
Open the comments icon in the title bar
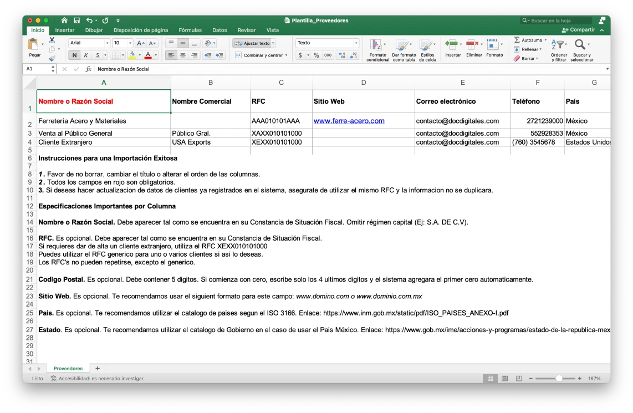tap(602, 20)
